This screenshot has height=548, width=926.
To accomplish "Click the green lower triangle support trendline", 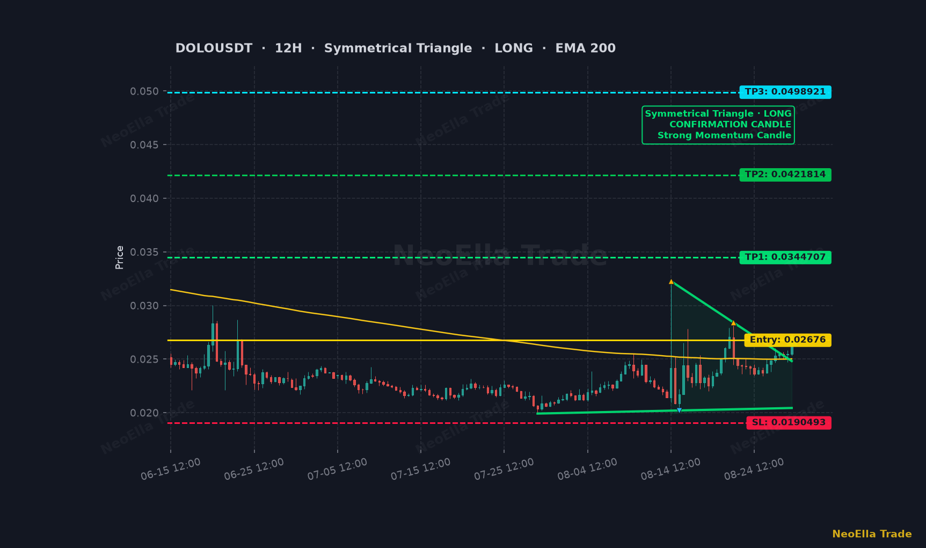I will click(x=665, y=410).
